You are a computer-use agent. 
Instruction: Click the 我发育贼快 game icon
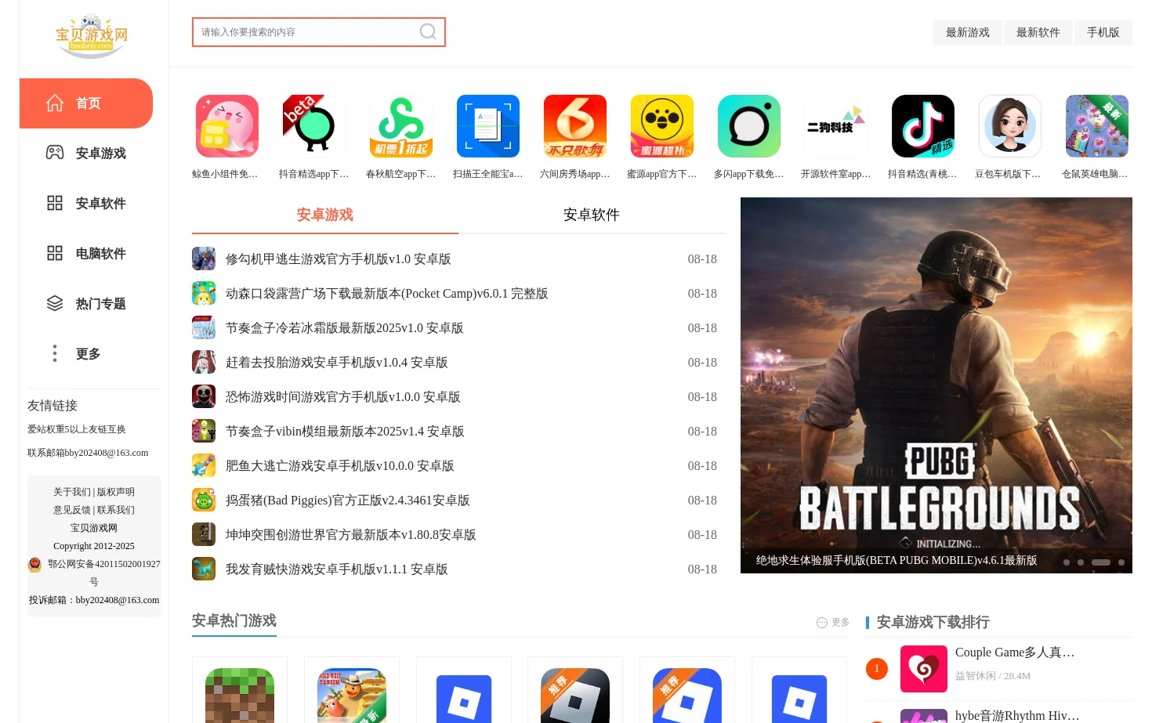tap(204, 569)
